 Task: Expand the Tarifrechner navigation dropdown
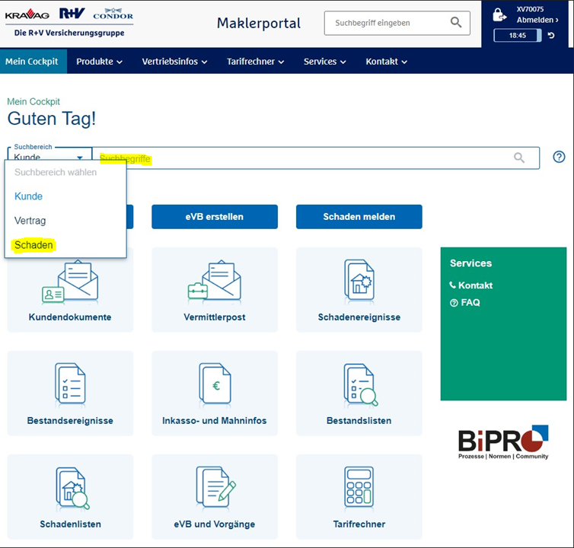pyautogui.click(x=255, y=62)
